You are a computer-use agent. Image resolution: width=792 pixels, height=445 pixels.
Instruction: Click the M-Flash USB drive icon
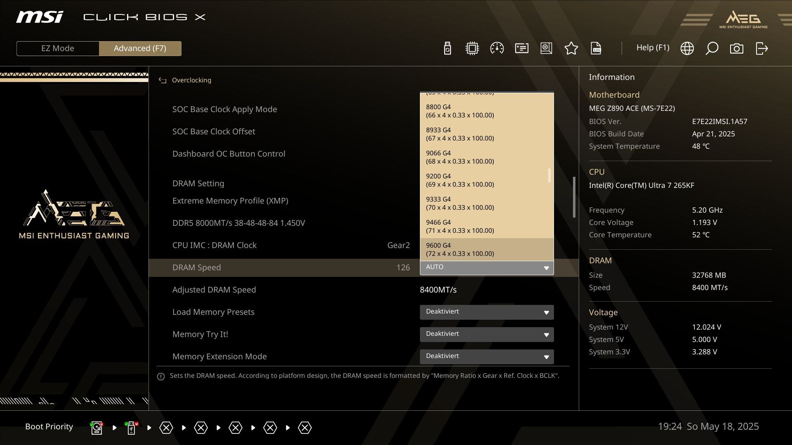point(448,48)
